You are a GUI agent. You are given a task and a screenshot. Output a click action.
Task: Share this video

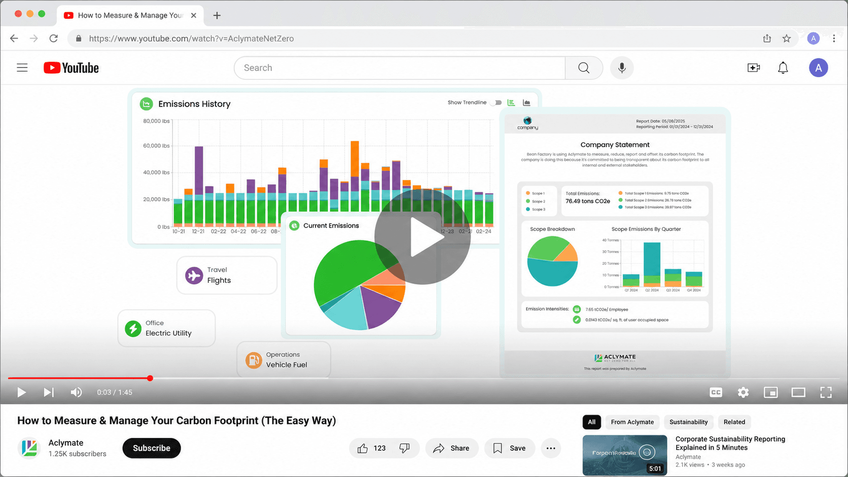pyautogui.click(x=451, y=448)
